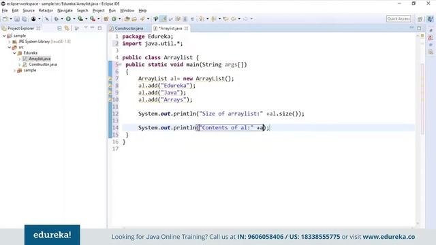
Task: Click the Forward navigation arrow
Action: 245,19
